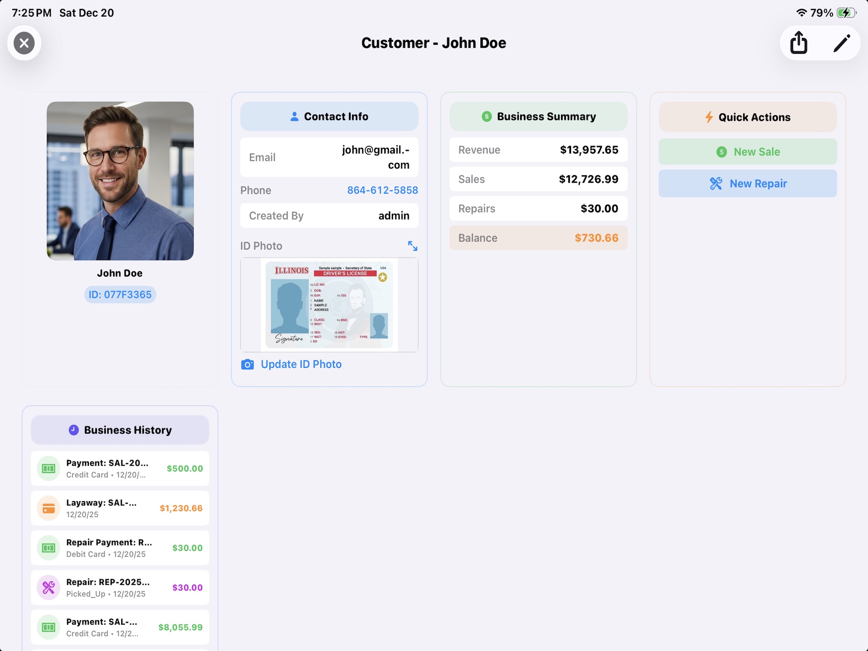Start a New Sale
Screen dimensions: 868x651
click(747, 152)
